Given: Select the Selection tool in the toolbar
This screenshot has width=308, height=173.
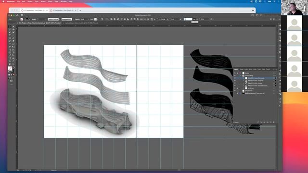Looking at the screenshot, I should coord(10,26).
